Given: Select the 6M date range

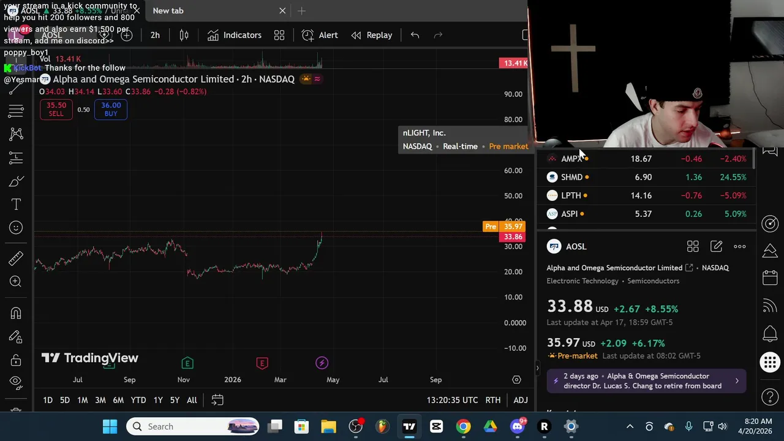Looking at the screenshot, I should (x=118, y=400).
